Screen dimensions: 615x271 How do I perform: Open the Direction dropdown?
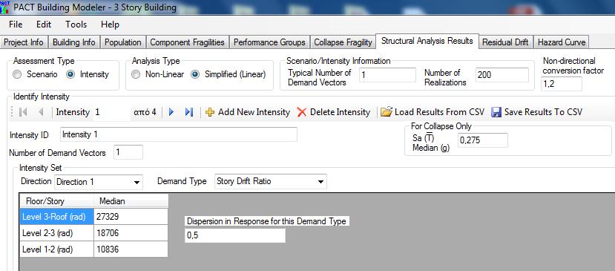(99, 182)
